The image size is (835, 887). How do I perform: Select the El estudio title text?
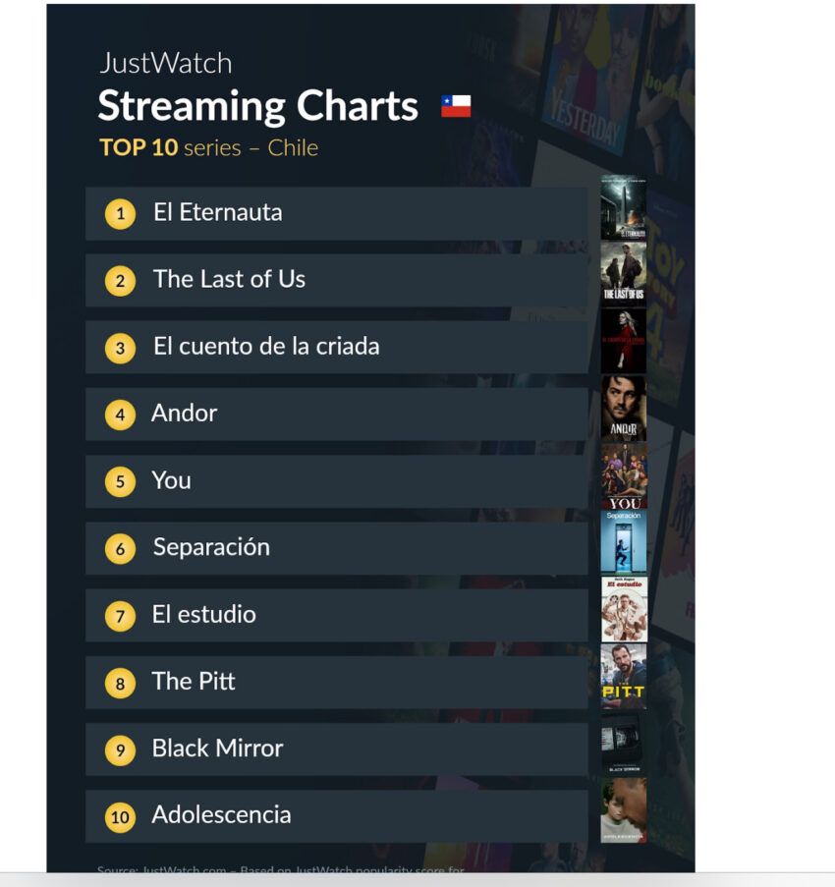[x=203, y=614]
